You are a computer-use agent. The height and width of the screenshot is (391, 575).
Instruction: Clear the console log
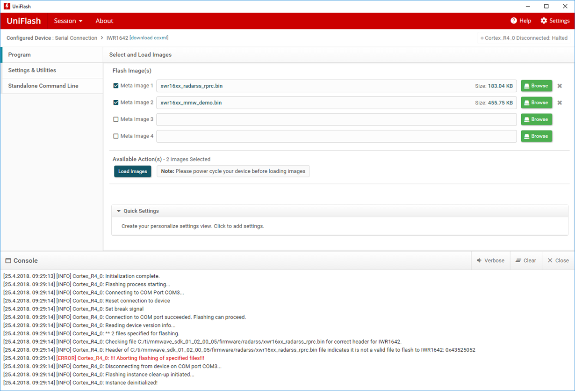pos(526,260)
